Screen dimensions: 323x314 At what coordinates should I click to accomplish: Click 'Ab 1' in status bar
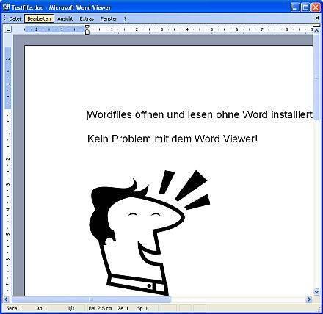[x=42, y=308]
